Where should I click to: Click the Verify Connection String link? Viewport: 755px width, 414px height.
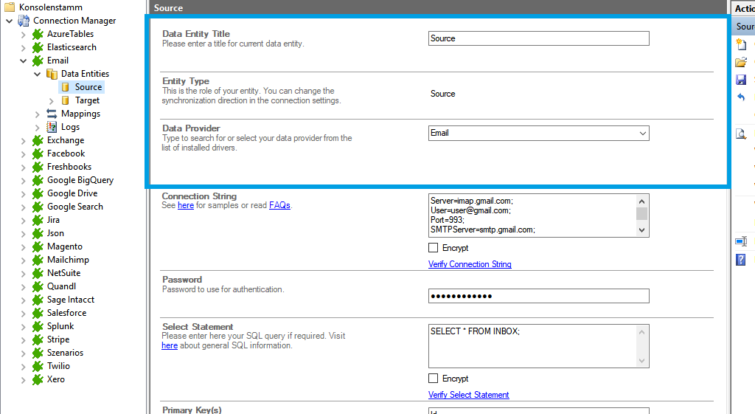coord(470,264)
